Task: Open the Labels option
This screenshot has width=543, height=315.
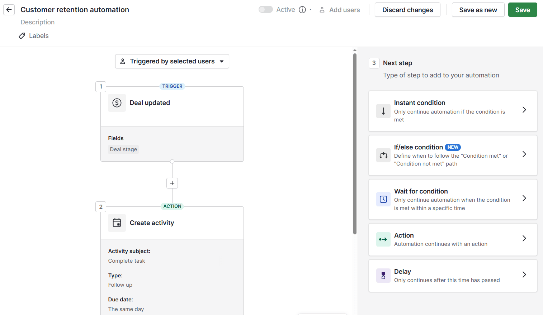Action: pyautogui.click(x=34, y=36)
